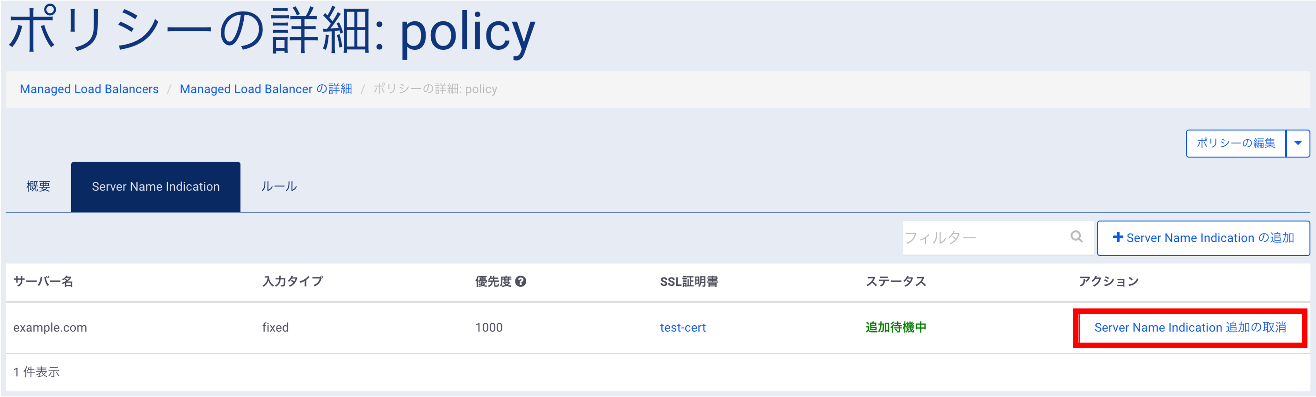Screen dimensions: 1316x397
Task: Click into the フィルター input field
Action: tap(986, 238)
